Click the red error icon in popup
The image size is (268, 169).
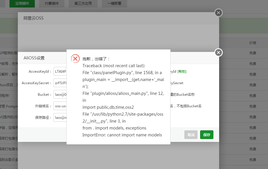pos(75,59)
